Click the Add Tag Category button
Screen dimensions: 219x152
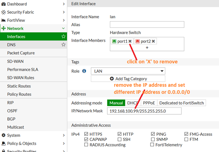coord(128,79)
